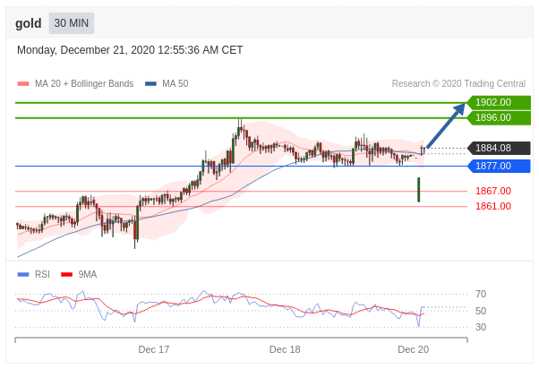Click the 1896.00 green resistance label
The image size is (539, 369).
(x=499, y=117)
